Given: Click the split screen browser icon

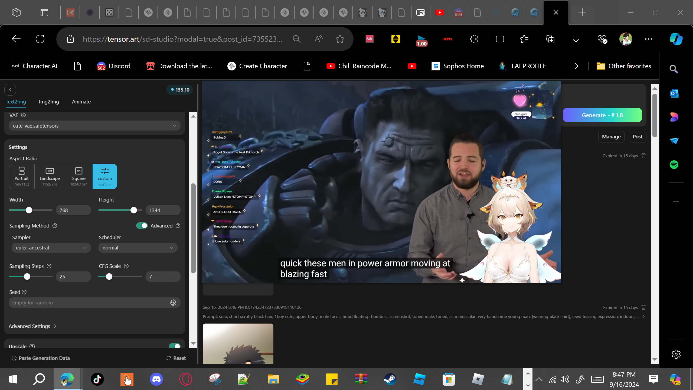Looking at the screenshot, I should (500, 39).
